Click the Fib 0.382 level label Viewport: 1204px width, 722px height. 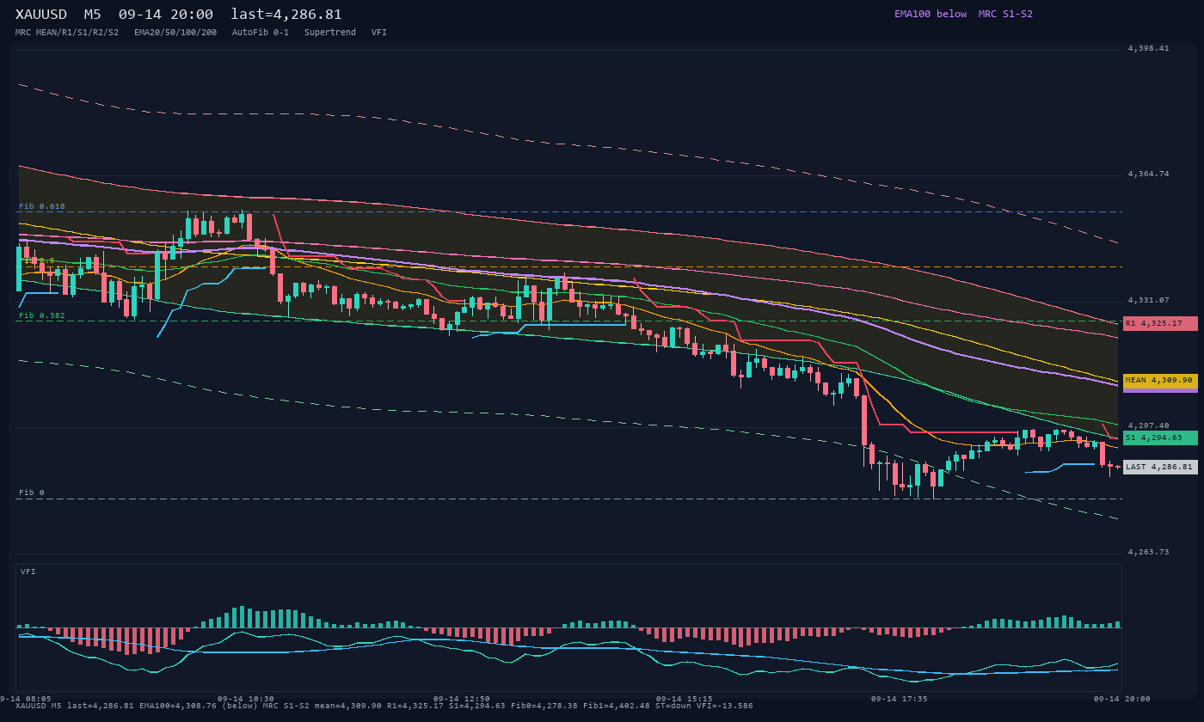tap(42, 315)
